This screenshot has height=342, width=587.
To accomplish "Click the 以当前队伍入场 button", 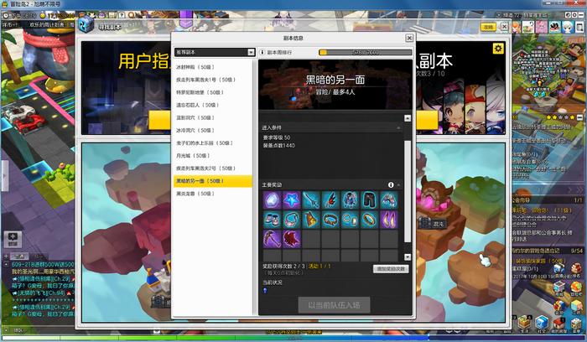I will tap(334, 305).
